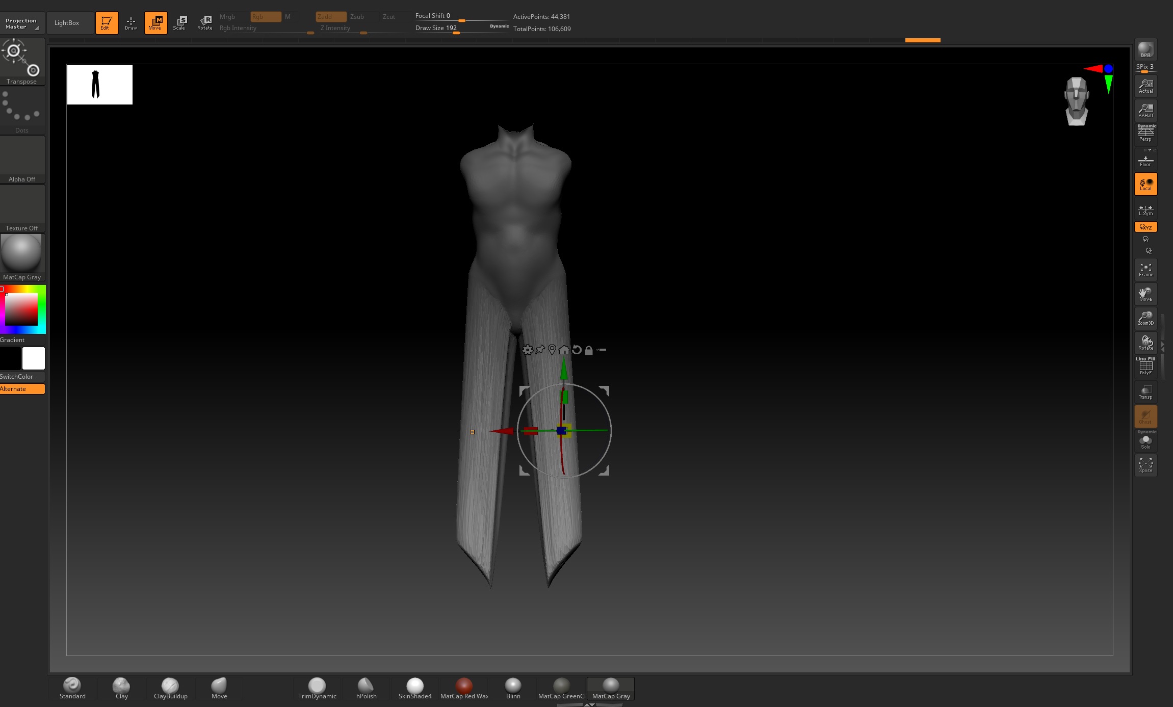Toggle the Floor grid
The height and width of the screenshot is (707, 1173).
tap(1145, 160)
